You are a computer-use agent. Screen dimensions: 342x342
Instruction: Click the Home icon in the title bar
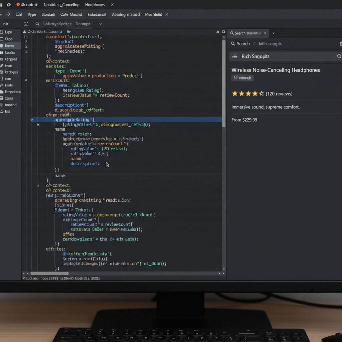(x=9, y=5)
